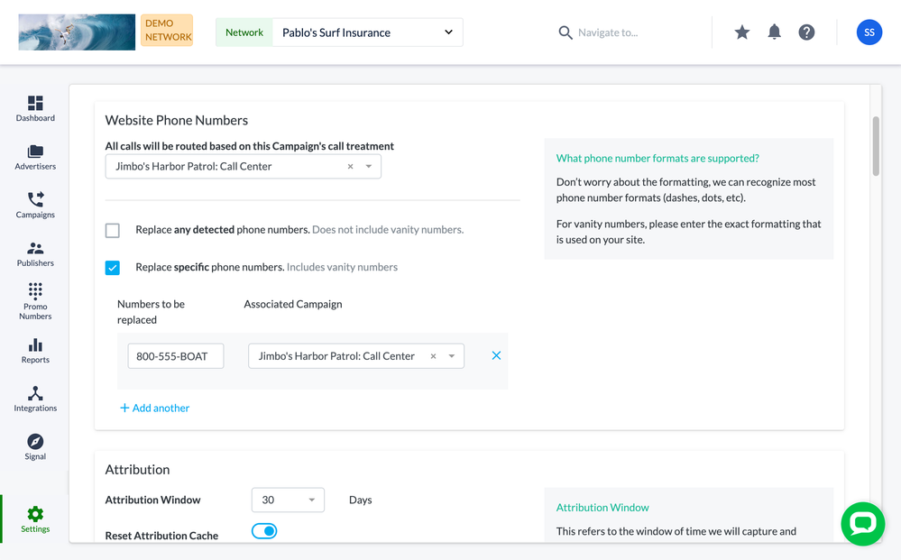Open the green live chat bubble
Image resolution: width=901 pixels, height=560 pixels.
[862, 524]
